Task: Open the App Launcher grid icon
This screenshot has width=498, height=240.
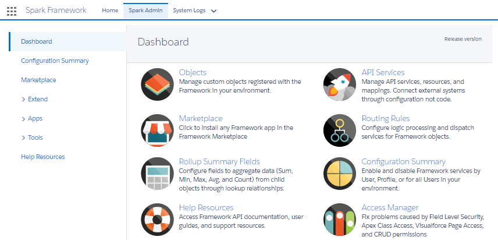Action: [x=12, y=11]
